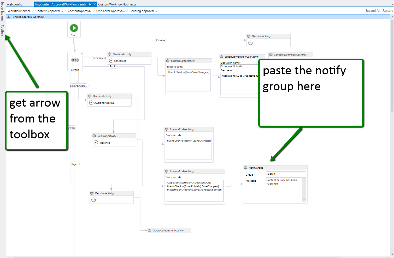This screenshot has width=394, height=258.
Task: Select the Reject connector label
Action: [x=75, y=164]
